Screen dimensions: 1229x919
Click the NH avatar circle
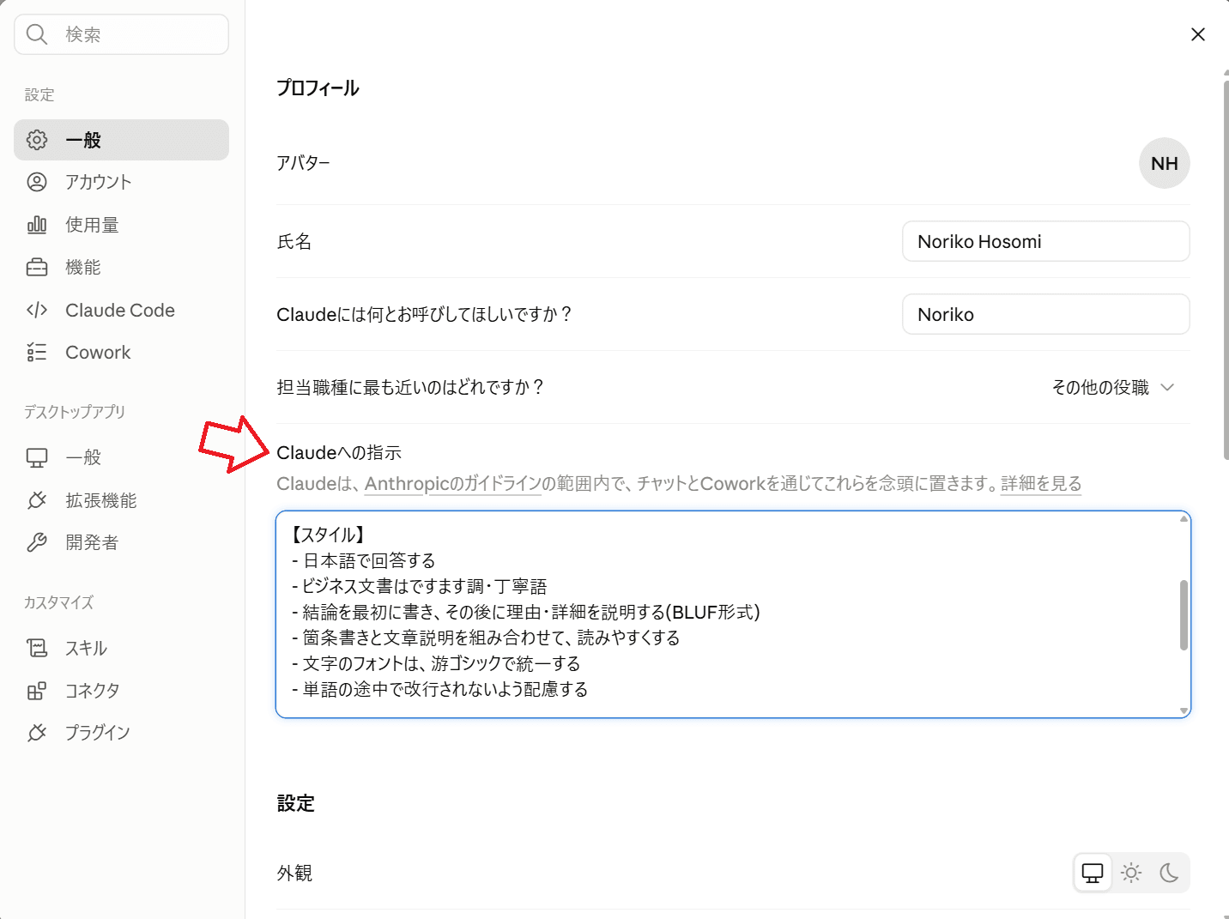1165,163
